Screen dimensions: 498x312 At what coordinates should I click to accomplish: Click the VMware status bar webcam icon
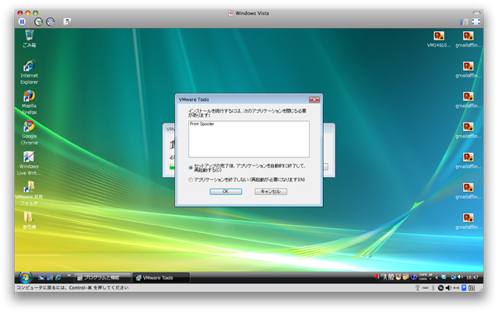pyautogui.click(x=418, y=288)
